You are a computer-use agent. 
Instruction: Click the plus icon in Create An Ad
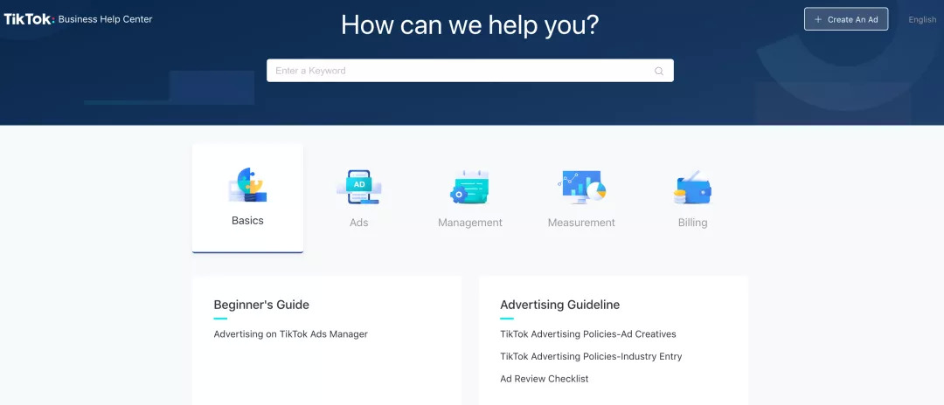[x=818, y=19]
